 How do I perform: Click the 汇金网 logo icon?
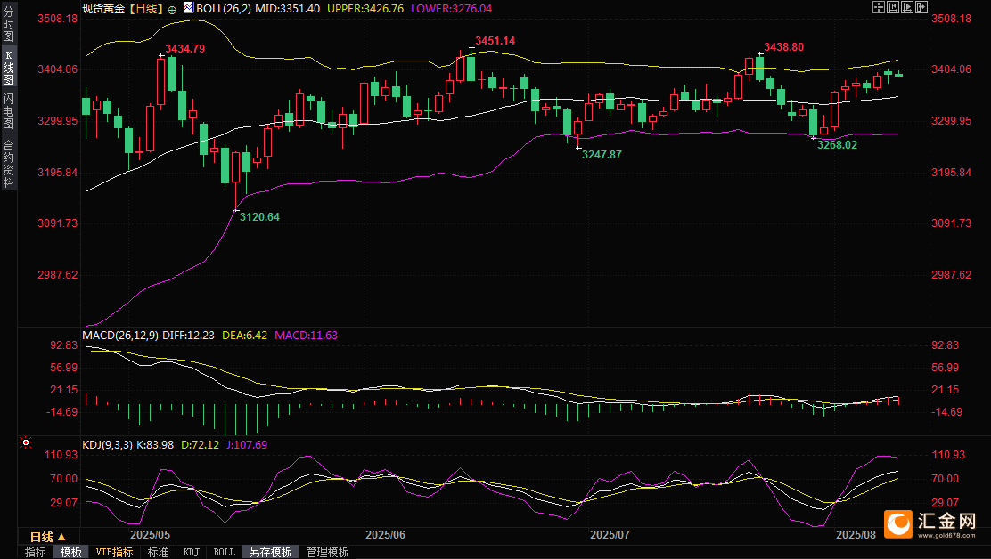(898, 524)
